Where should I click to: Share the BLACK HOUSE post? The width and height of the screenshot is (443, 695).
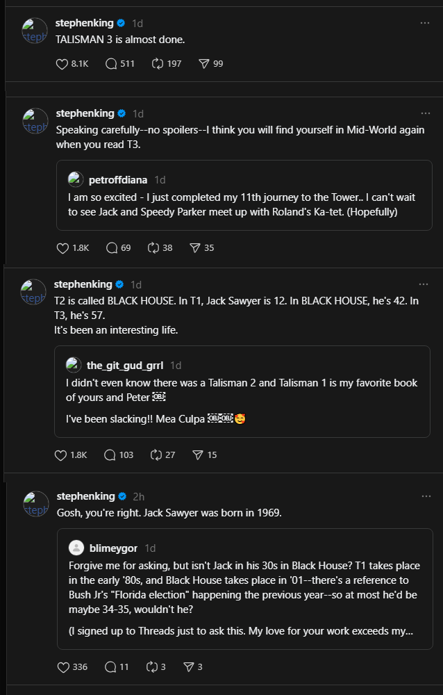pyautogui.click(x=198, y=455)
